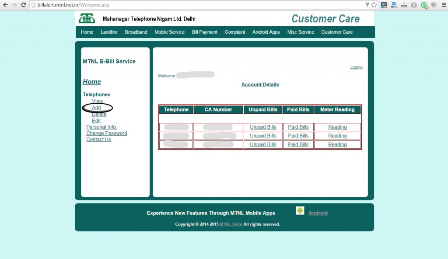448x259 pixels.
Task: Open the Bill Payment menu
Action: point(205,32)
